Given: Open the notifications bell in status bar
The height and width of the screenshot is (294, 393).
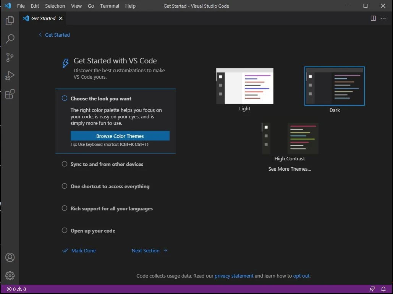Looking at the screenshot, I should click(x=383, y=289).
